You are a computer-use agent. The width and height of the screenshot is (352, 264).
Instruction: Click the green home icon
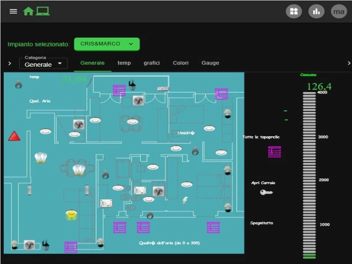(x=29, y=11)
